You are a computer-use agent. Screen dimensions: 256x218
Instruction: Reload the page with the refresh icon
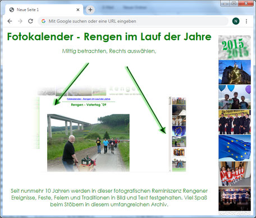[x=30, y=21]
